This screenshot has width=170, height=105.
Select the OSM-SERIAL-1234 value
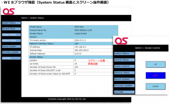[83, 30]
